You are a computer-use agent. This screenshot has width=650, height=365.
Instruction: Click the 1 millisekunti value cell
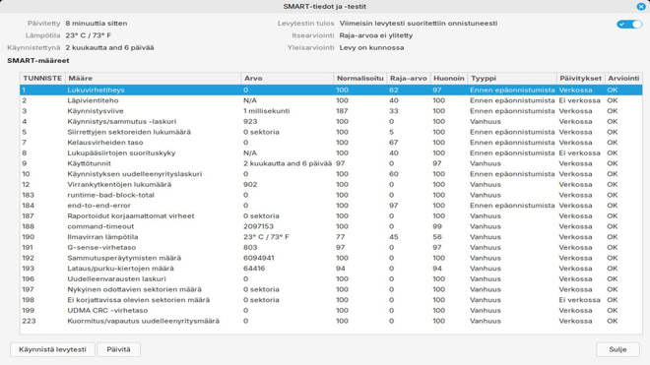267,111
